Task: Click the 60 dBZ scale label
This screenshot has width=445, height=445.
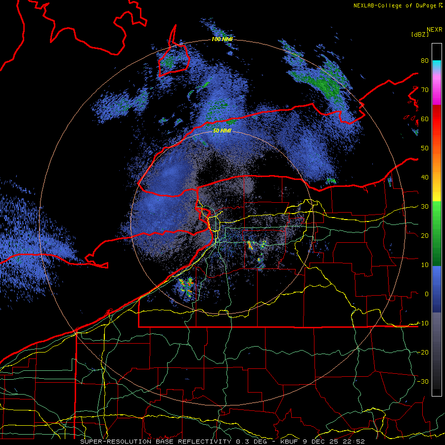Action: pyautogui.click(x=425, y=119)
